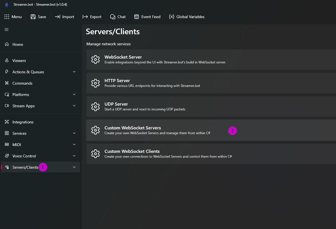Image resolution: width=336 pixels, height=229 pixels.
Task: Expand the Stream Apps chevron
Action: (74, 106)
